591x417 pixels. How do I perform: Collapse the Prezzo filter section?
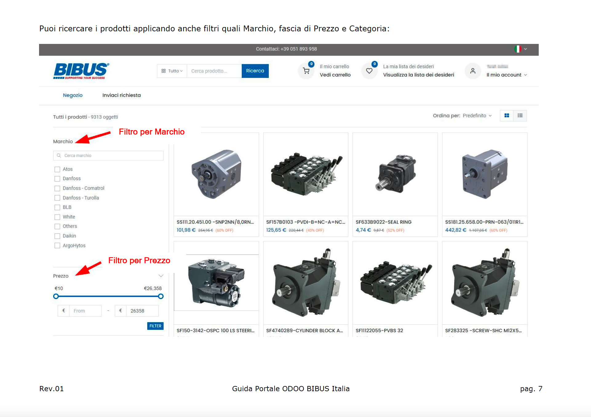161,276
